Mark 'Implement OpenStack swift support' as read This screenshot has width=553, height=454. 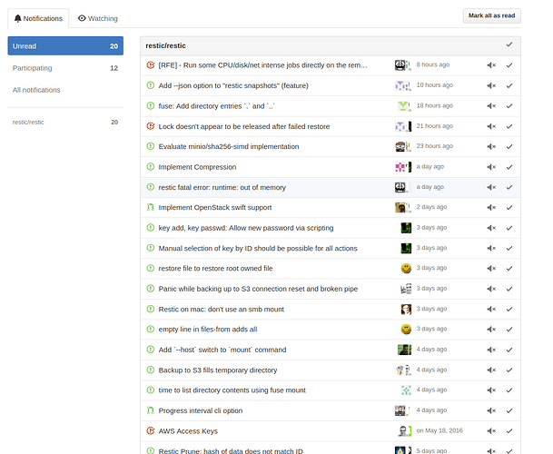(x=509, y=207)
